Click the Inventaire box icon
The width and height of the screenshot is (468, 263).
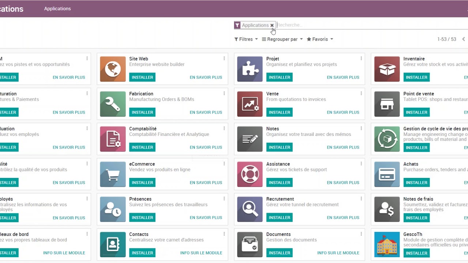387,69
